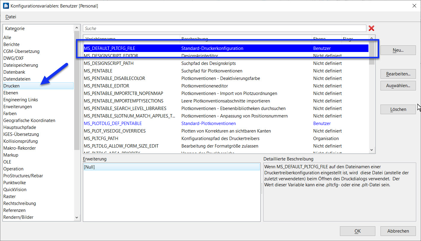Viewport: 421px width, 241px height.
Task: Click the Auswählen... button
Action: tap(398, 86)
